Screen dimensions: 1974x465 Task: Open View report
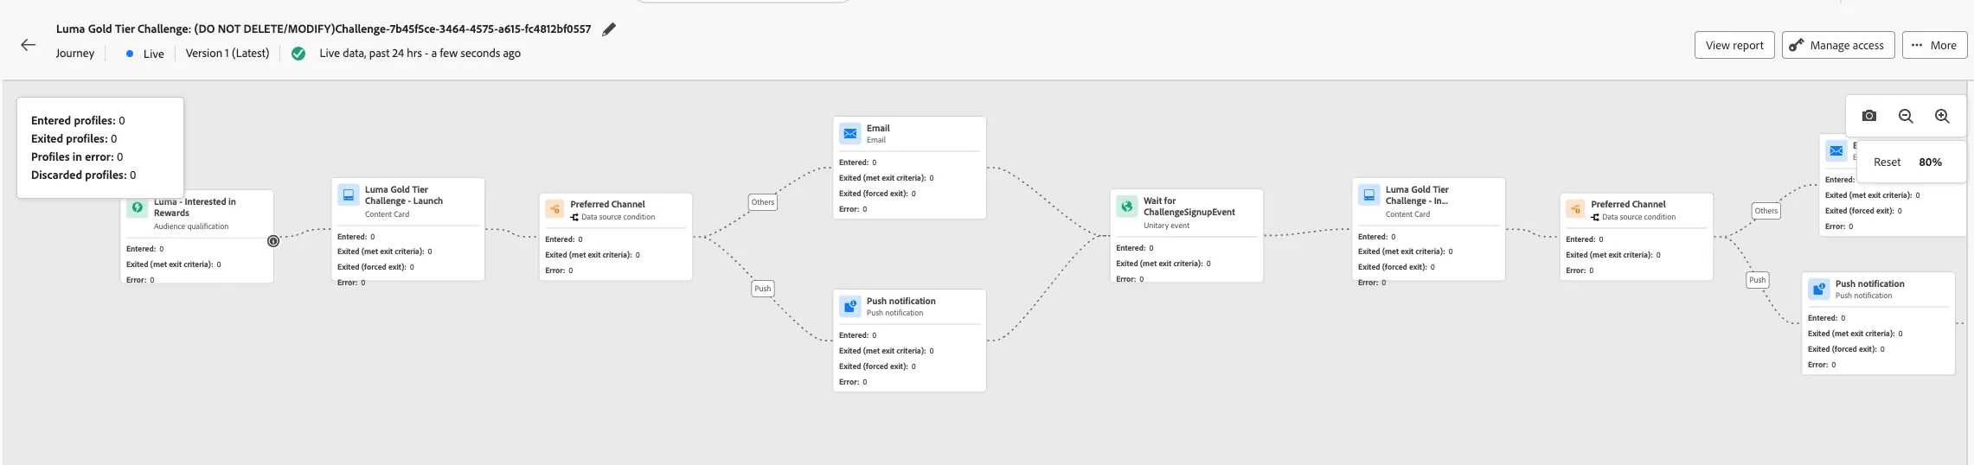pyautogui.click(x=1734, y=45)
